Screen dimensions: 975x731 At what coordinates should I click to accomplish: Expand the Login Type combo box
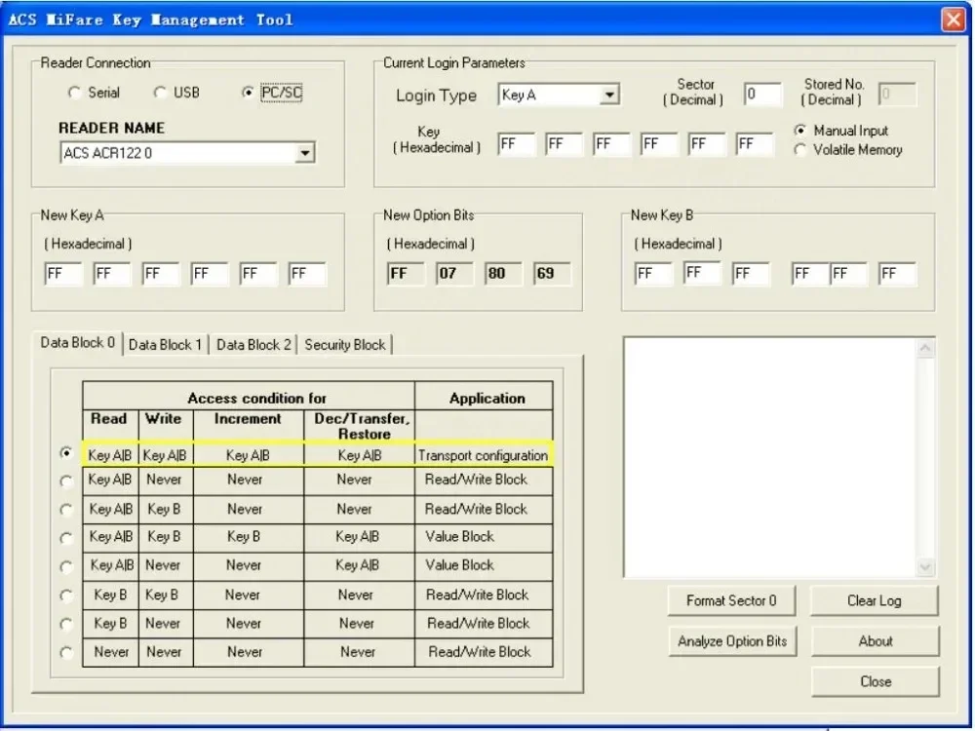(609, 96)
